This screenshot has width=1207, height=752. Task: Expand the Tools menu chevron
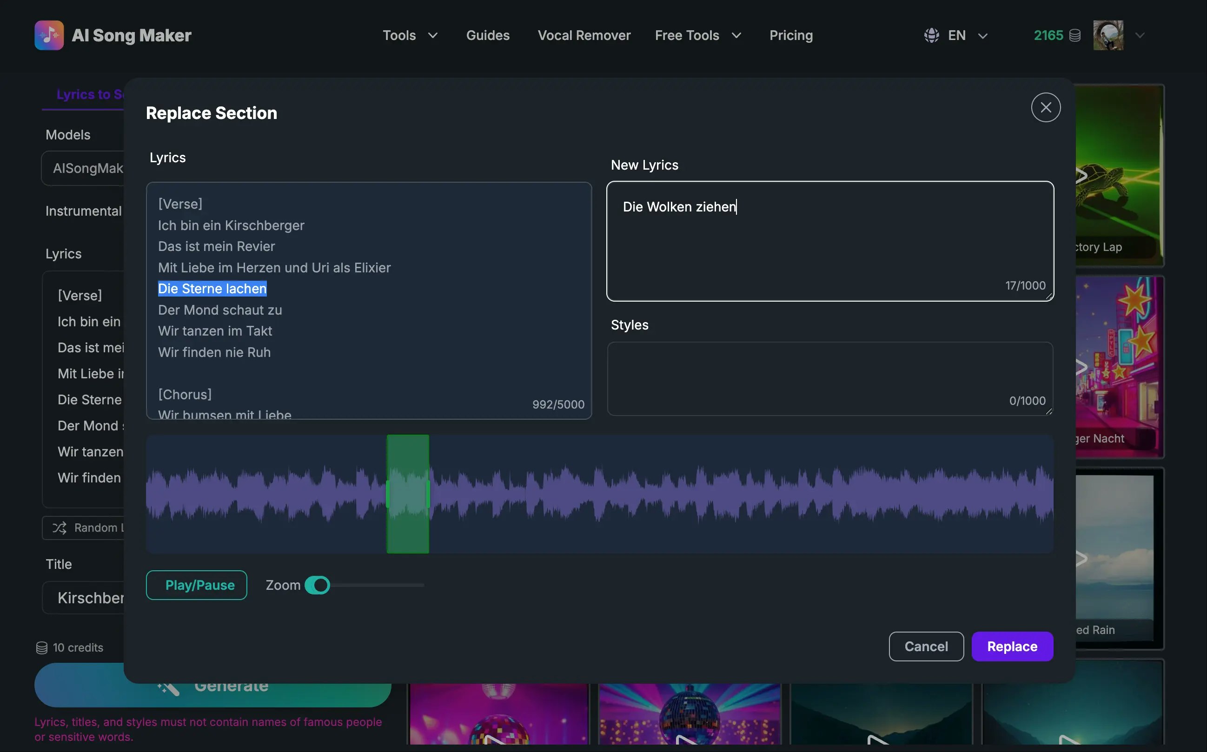[x=433, y=35]
